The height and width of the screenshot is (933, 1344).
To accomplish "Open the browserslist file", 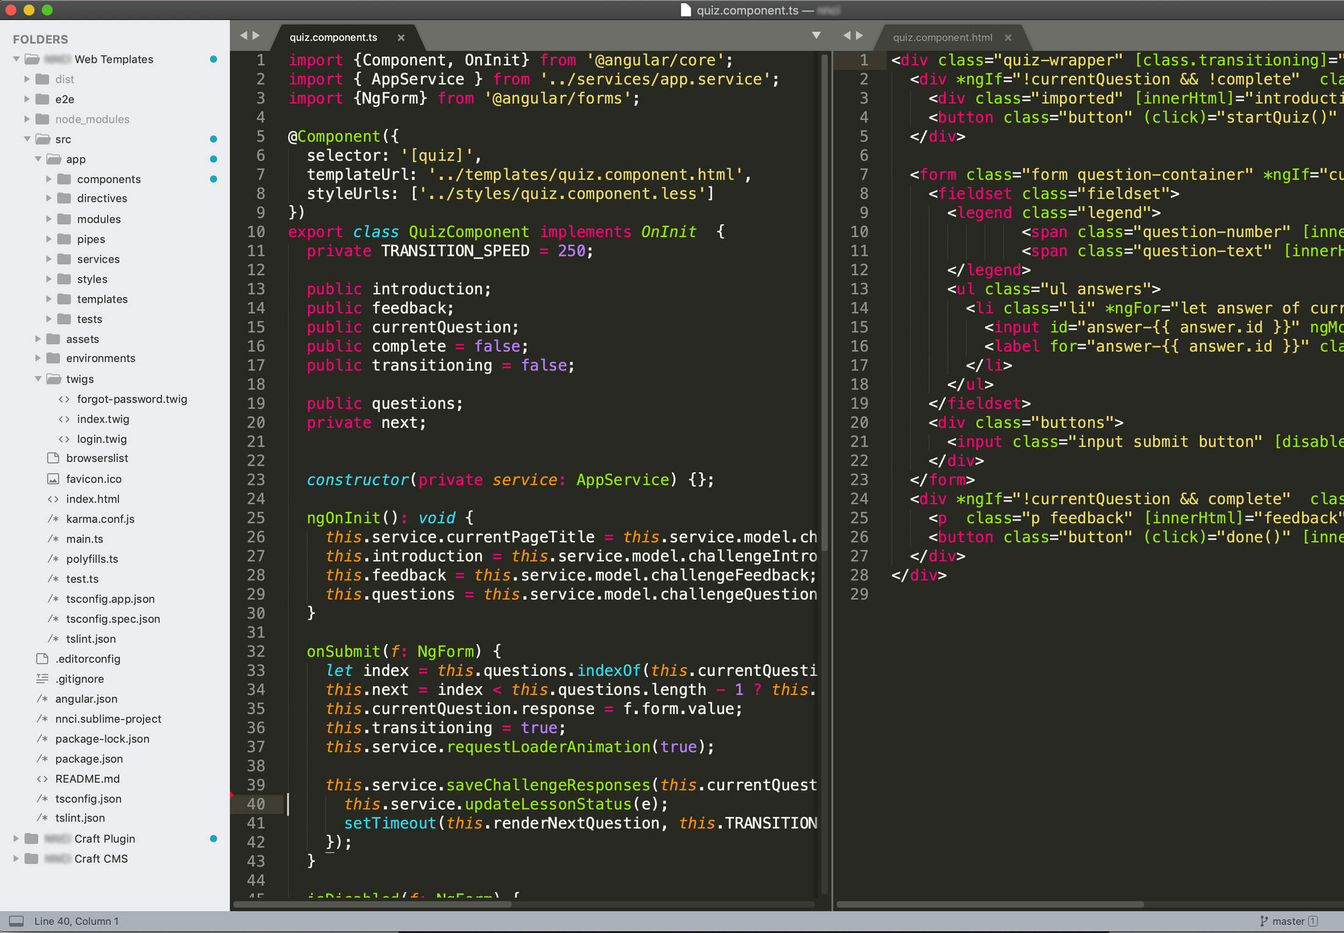I will 97,458.
